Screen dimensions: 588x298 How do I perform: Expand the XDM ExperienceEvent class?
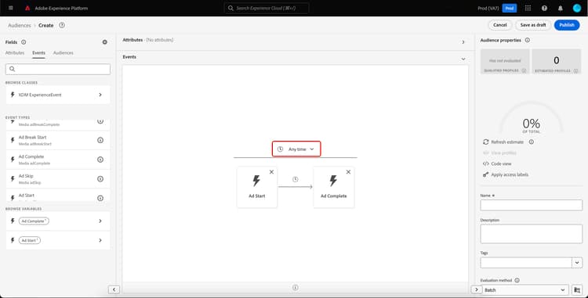click(x=58, y=95)
